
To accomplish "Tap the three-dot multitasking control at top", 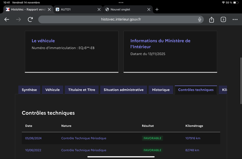I will coord(121,2).
